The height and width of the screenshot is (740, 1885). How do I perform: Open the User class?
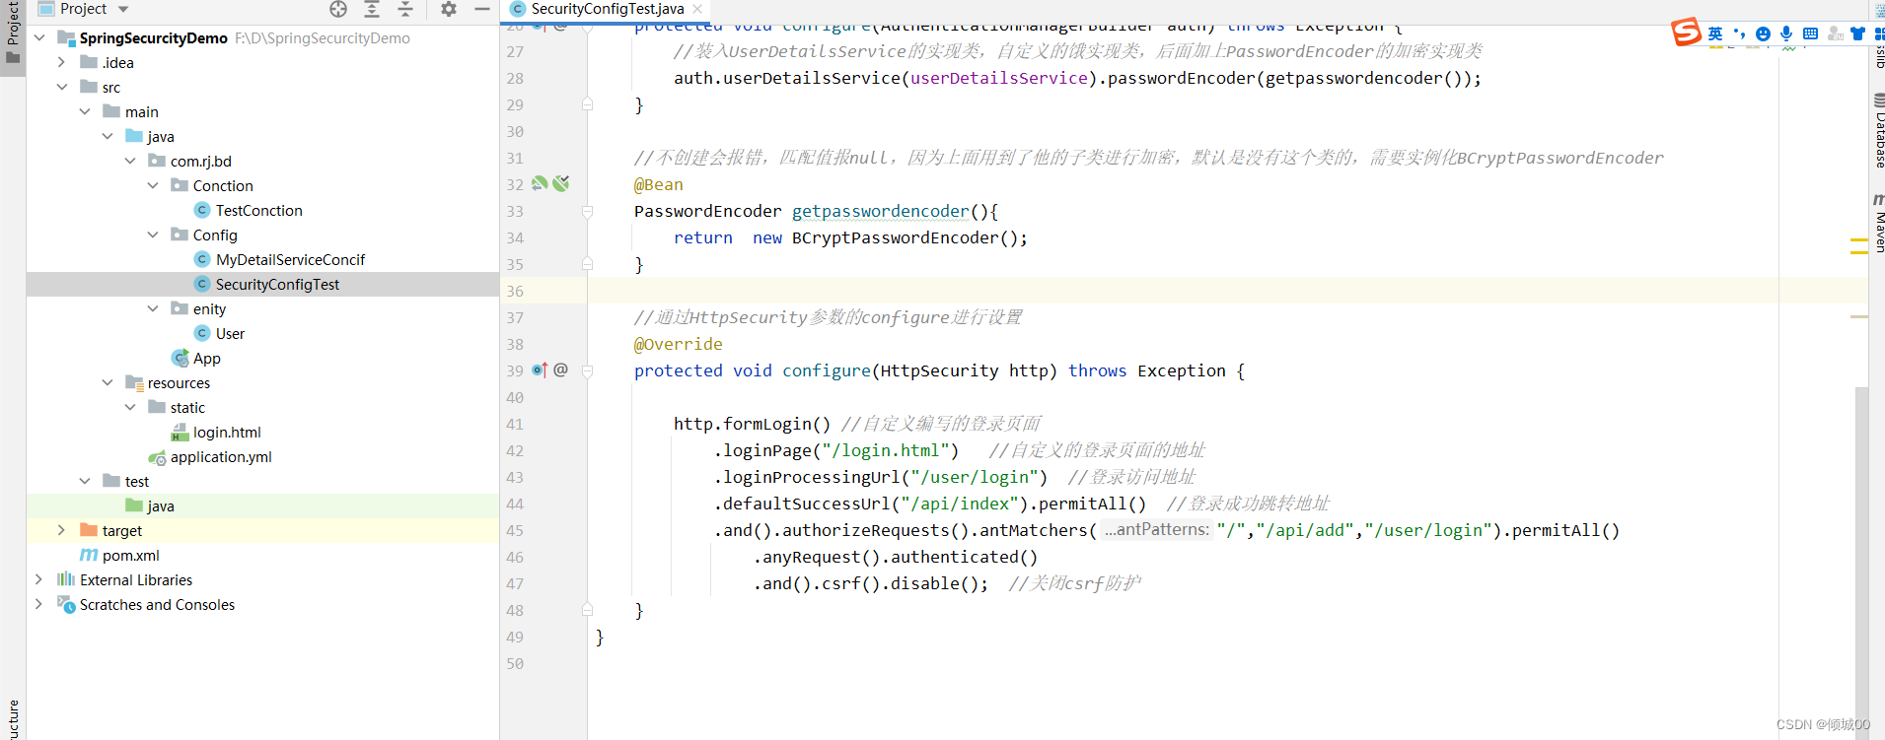230,334
